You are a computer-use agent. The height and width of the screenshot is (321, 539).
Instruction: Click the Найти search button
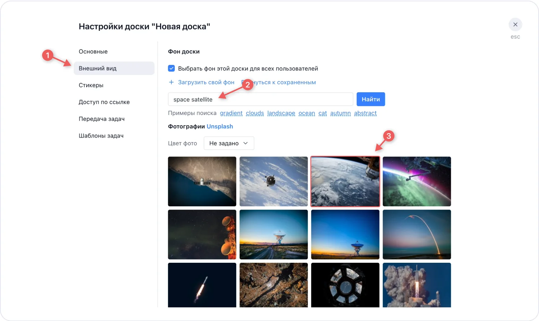(371, 99)
